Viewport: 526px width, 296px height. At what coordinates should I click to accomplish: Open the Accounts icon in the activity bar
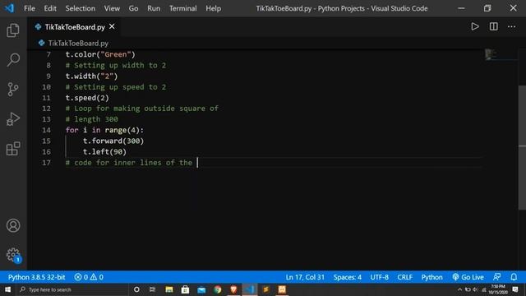tap(13, 225)
